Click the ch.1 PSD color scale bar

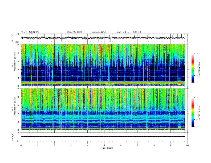193,68
